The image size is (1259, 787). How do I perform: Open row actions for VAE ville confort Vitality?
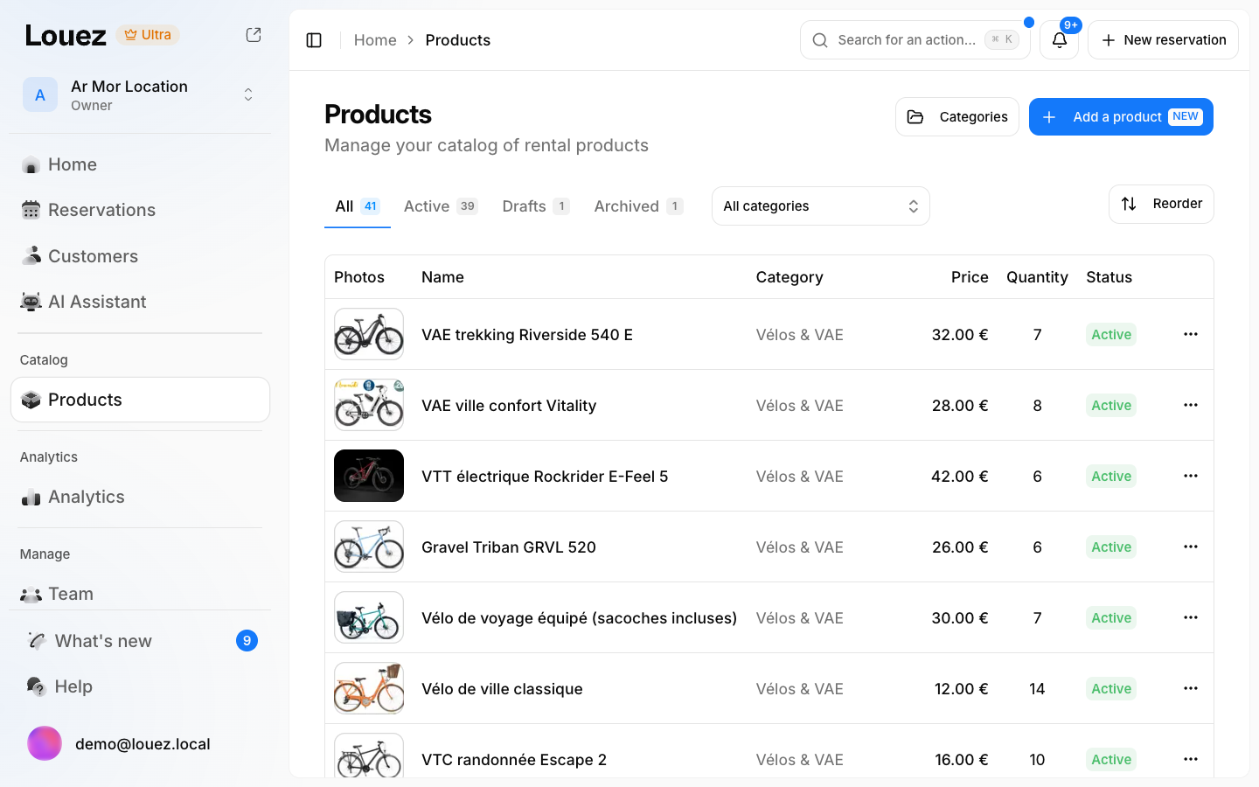(1190, 406)
